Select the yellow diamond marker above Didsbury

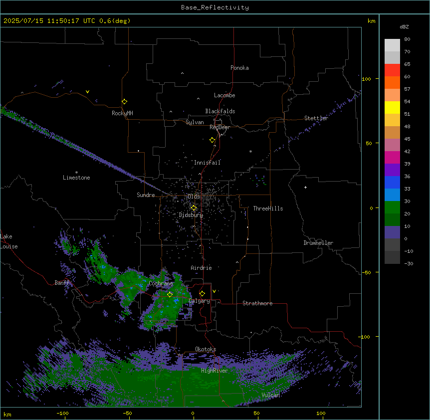pyautogui.click(x=194, y=208)
